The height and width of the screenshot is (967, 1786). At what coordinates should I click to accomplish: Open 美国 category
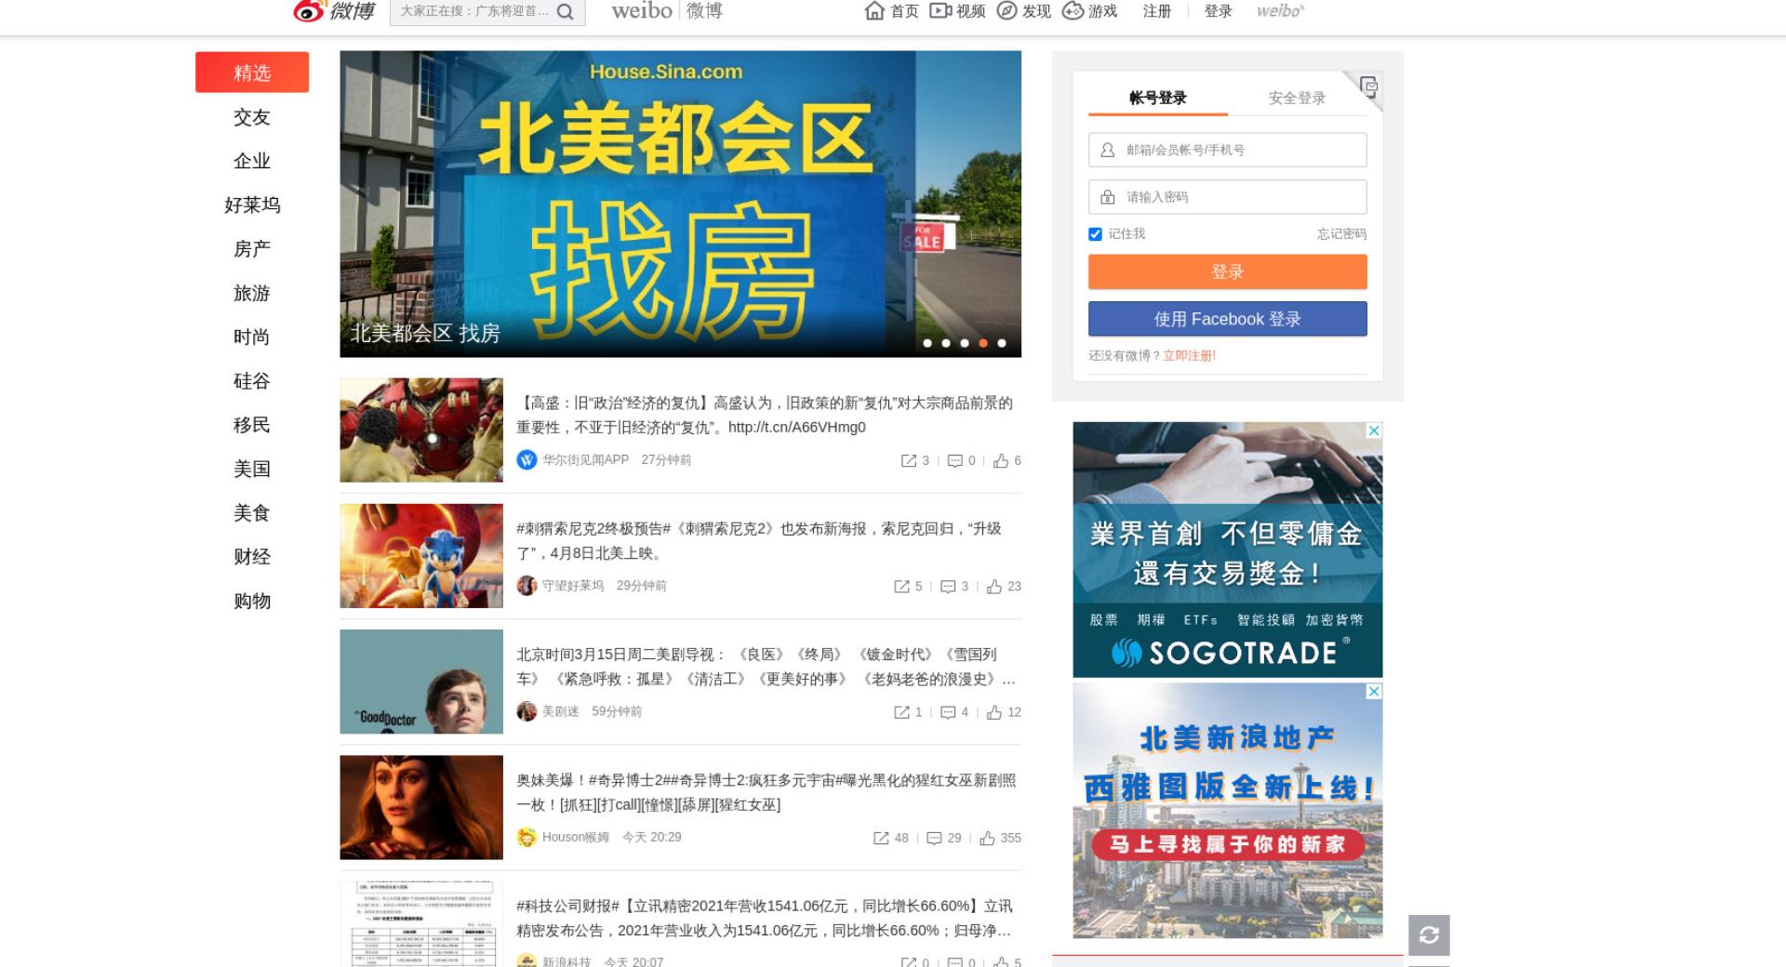click(252, 469)
